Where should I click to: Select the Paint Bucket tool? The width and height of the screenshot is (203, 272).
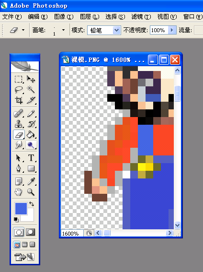click(31, 135)
